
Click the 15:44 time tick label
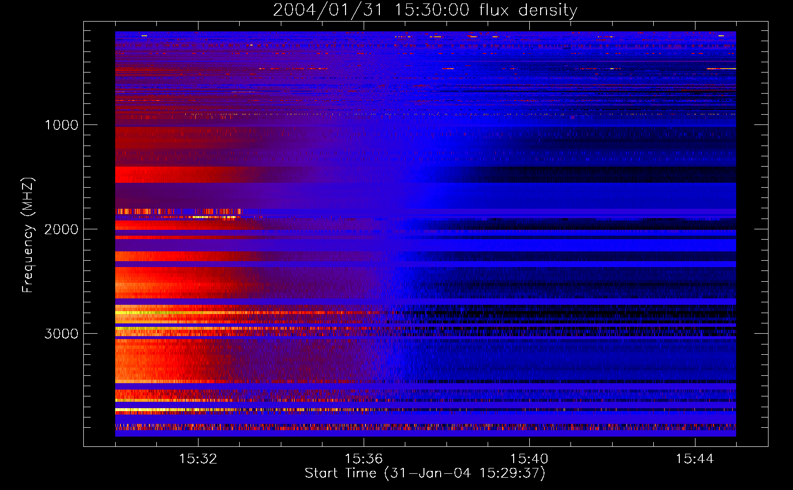pyautogui.click(x=694, y=459)
